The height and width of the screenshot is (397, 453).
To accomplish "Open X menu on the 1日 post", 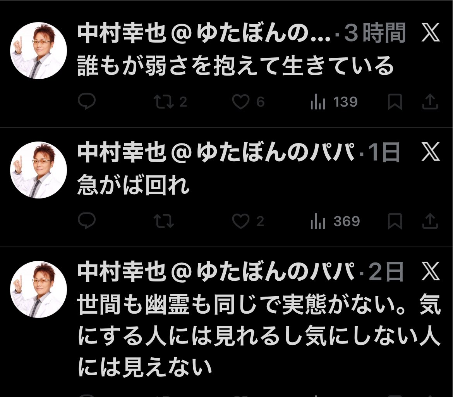I will [x=430, y=152].
